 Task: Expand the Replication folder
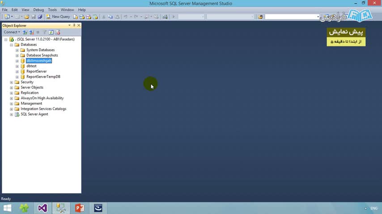pos(12,93)
